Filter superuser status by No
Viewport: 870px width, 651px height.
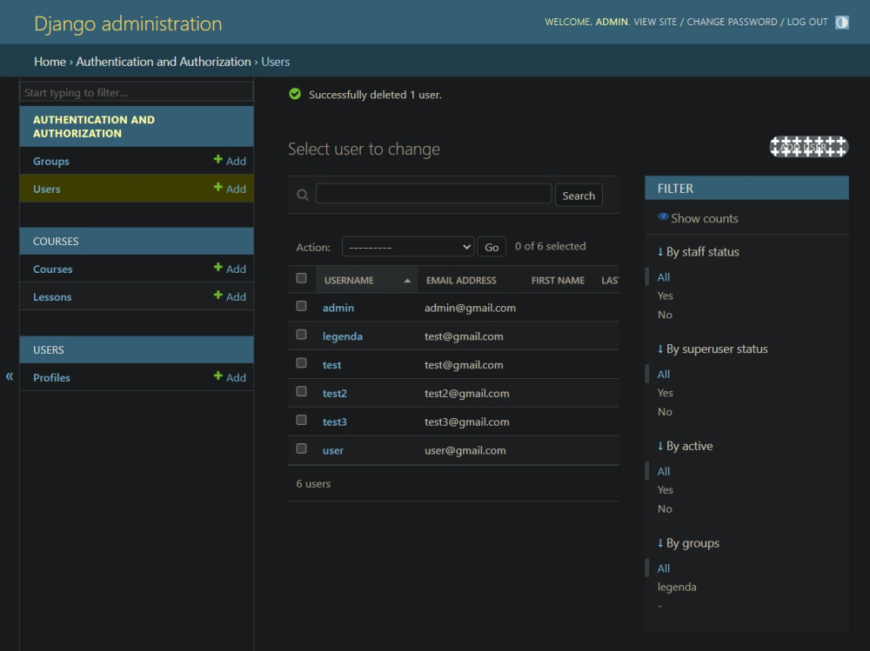665,411
